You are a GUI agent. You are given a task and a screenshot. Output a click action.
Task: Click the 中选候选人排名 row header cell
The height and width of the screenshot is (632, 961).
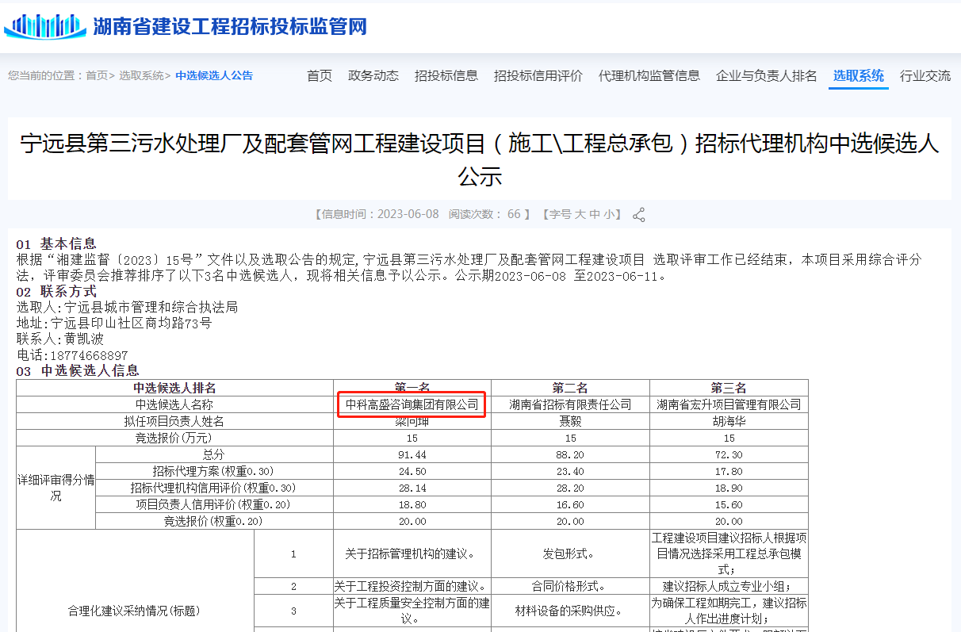[x=174, y=388]
